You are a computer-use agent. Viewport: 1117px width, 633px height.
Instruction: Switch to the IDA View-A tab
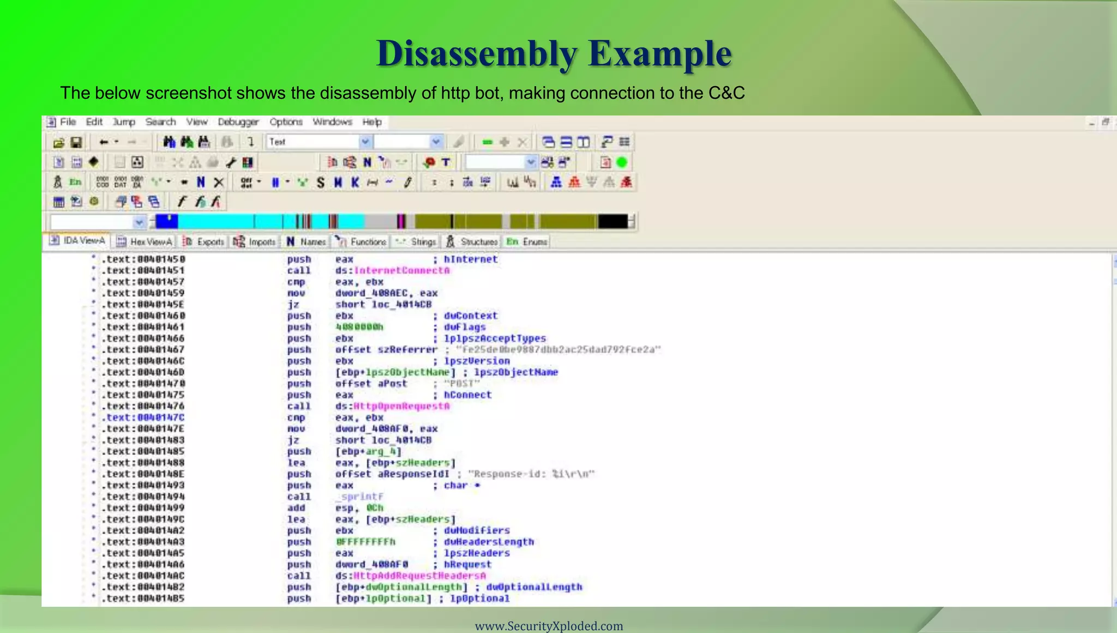[x=77, y=241]
